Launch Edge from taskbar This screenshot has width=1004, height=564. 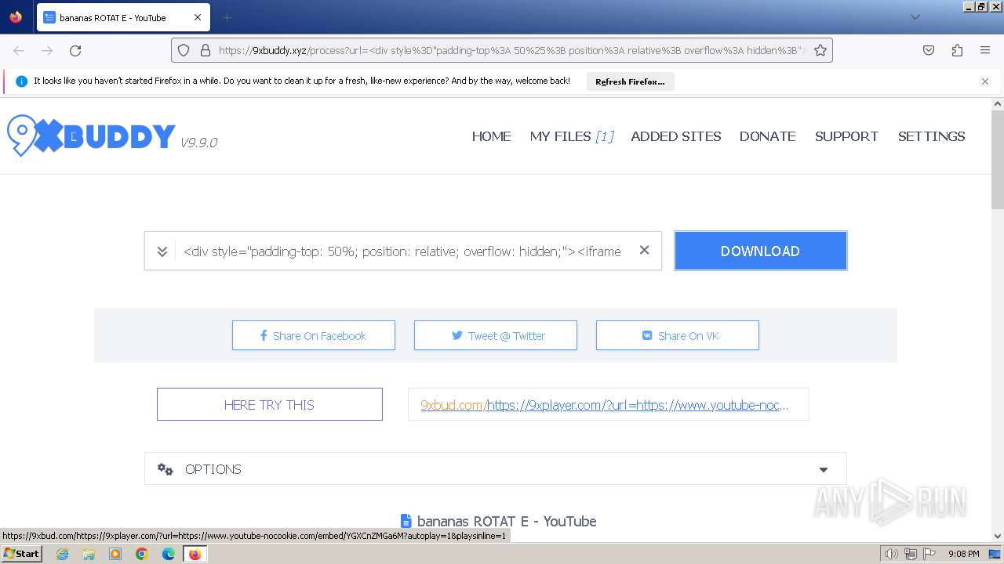pyautogui.click(x=169, y=554)
